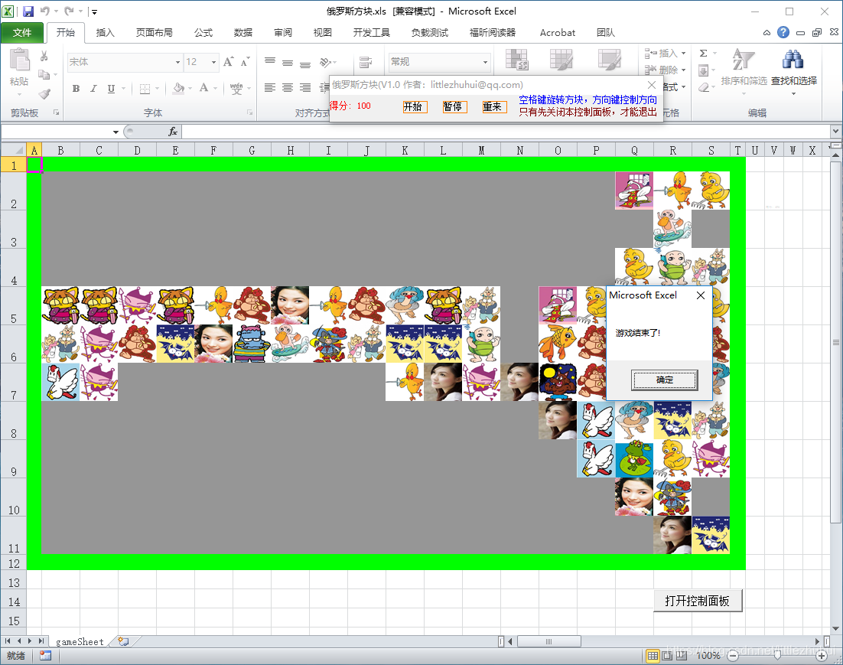Align text right
Image resolution: width=843 pixels, height=665 pixels.
tap(304, 88)
